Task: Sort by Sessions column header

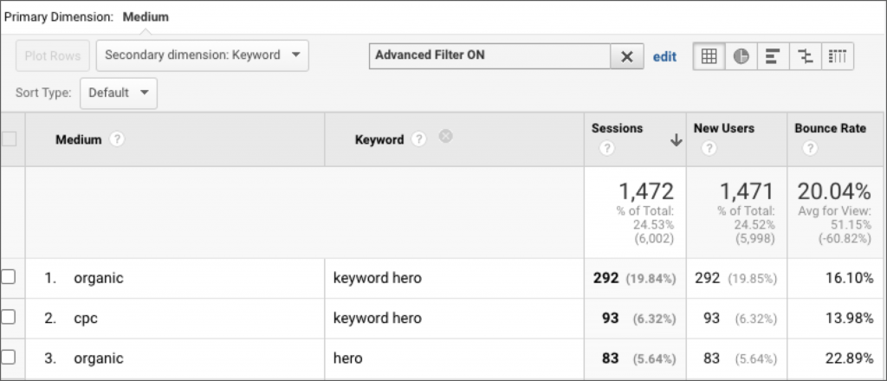Action: [617, 128]
